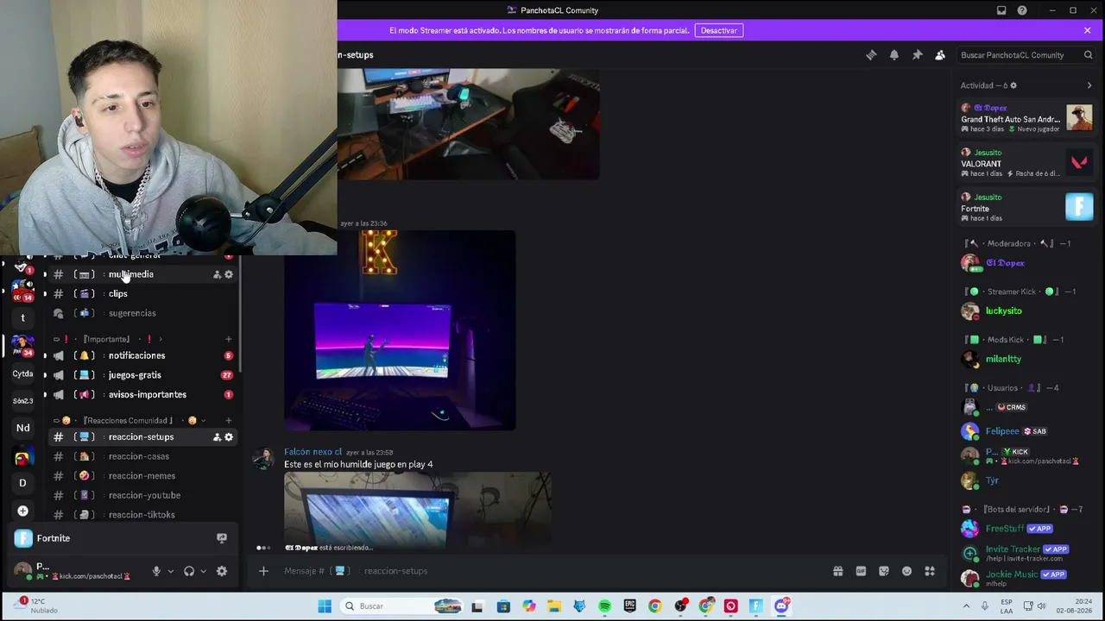Create invite for the multimedia channel
This screenshot has height=621, width=1105.
tap(217, 274)
